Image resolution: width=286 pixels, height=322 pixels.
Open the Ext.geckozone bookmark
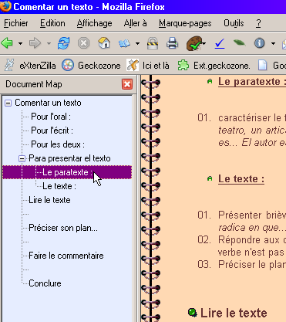(214, 66)
